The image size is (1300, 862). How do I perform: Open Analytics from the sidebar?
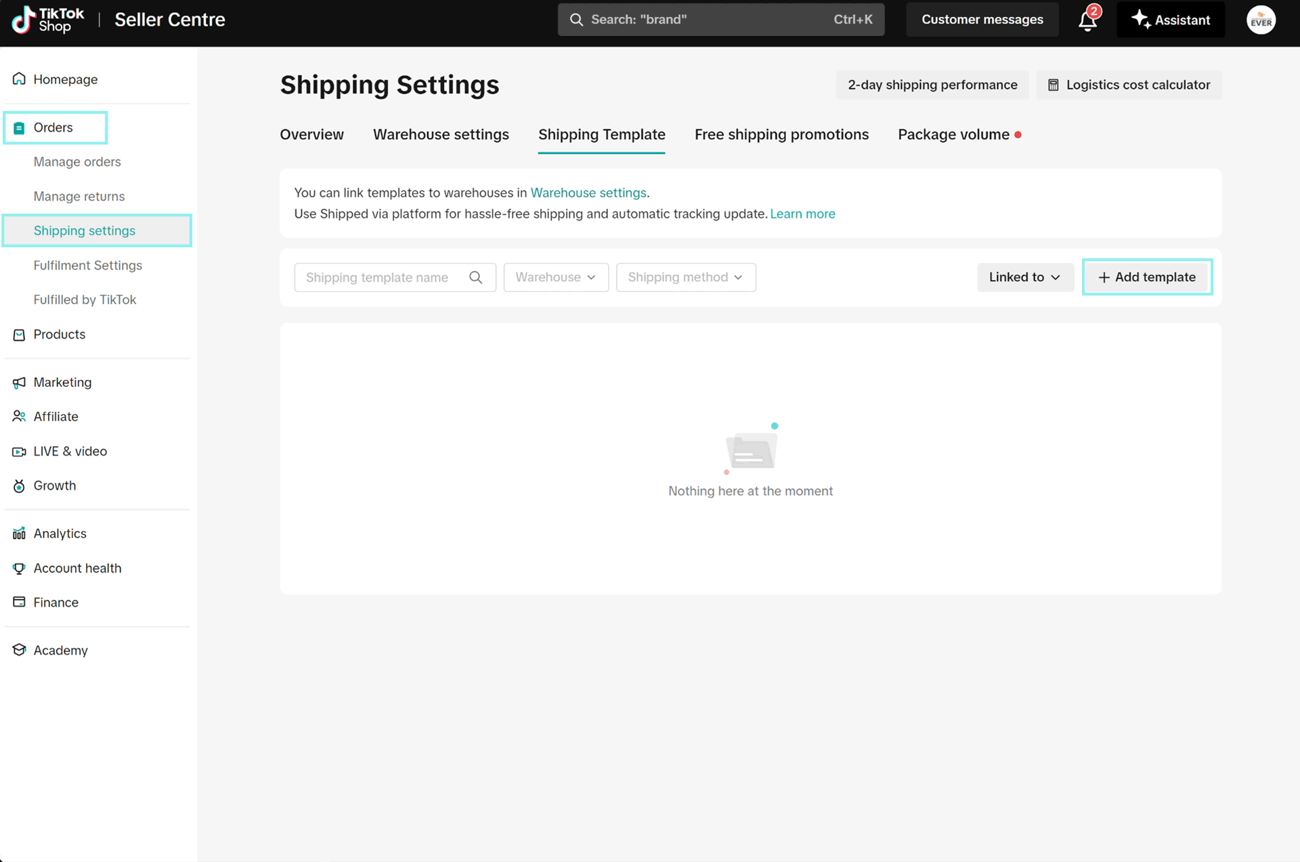pyautogui.click(x=60, y=534)
